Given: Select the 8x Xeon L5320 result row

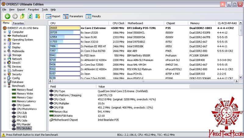Looking at the screenshot, I should (x=88, y=32).
